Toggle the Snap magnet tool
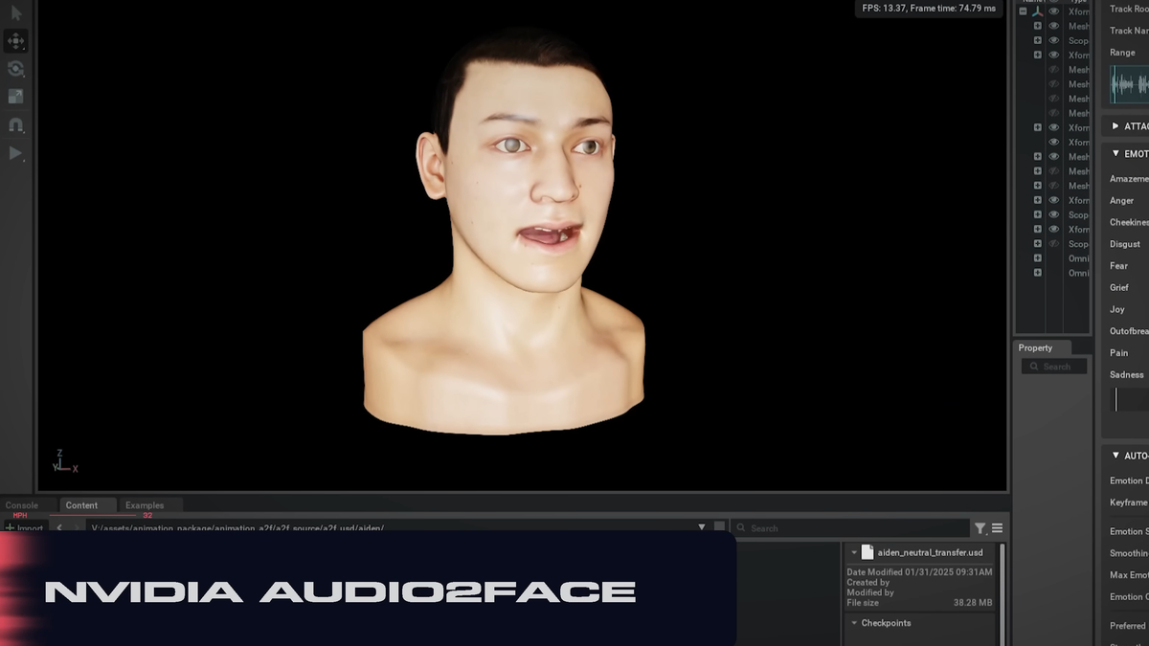Image resolution: width=1149 pixels, height=646 pixels. (x=16, y=124)
